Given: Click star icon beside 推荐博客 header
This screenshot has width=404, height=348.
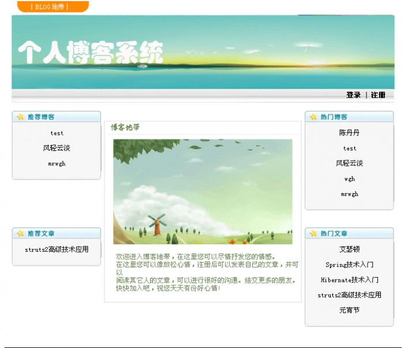Looking at the screenshot, I should (20, 117).
